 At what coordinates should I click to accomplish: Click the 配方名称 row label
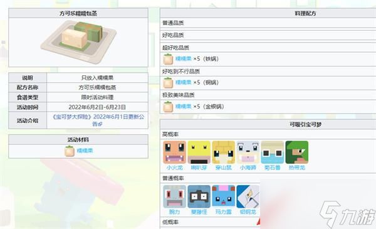point(28,87)
